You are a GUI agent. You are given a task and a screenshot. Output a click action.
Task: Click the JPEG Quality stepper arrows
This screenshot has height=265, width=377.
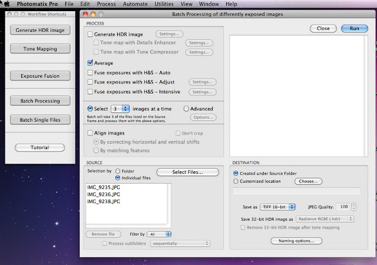point(353,207)
